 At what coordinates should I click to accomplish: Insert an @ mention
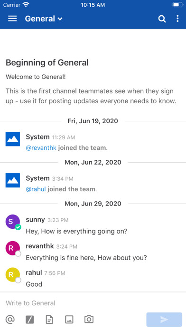tap(10, 320)
